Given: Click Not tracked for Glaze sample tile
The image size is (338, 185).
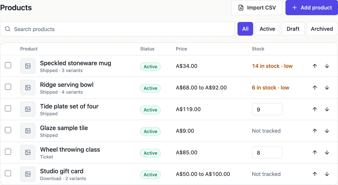Looking at the screenshot, I should pyautogui.click(x=266, y=131).
